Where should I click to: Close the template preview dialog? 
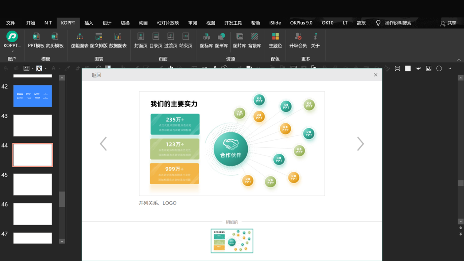pyautogui.click(x=376, y=75)
